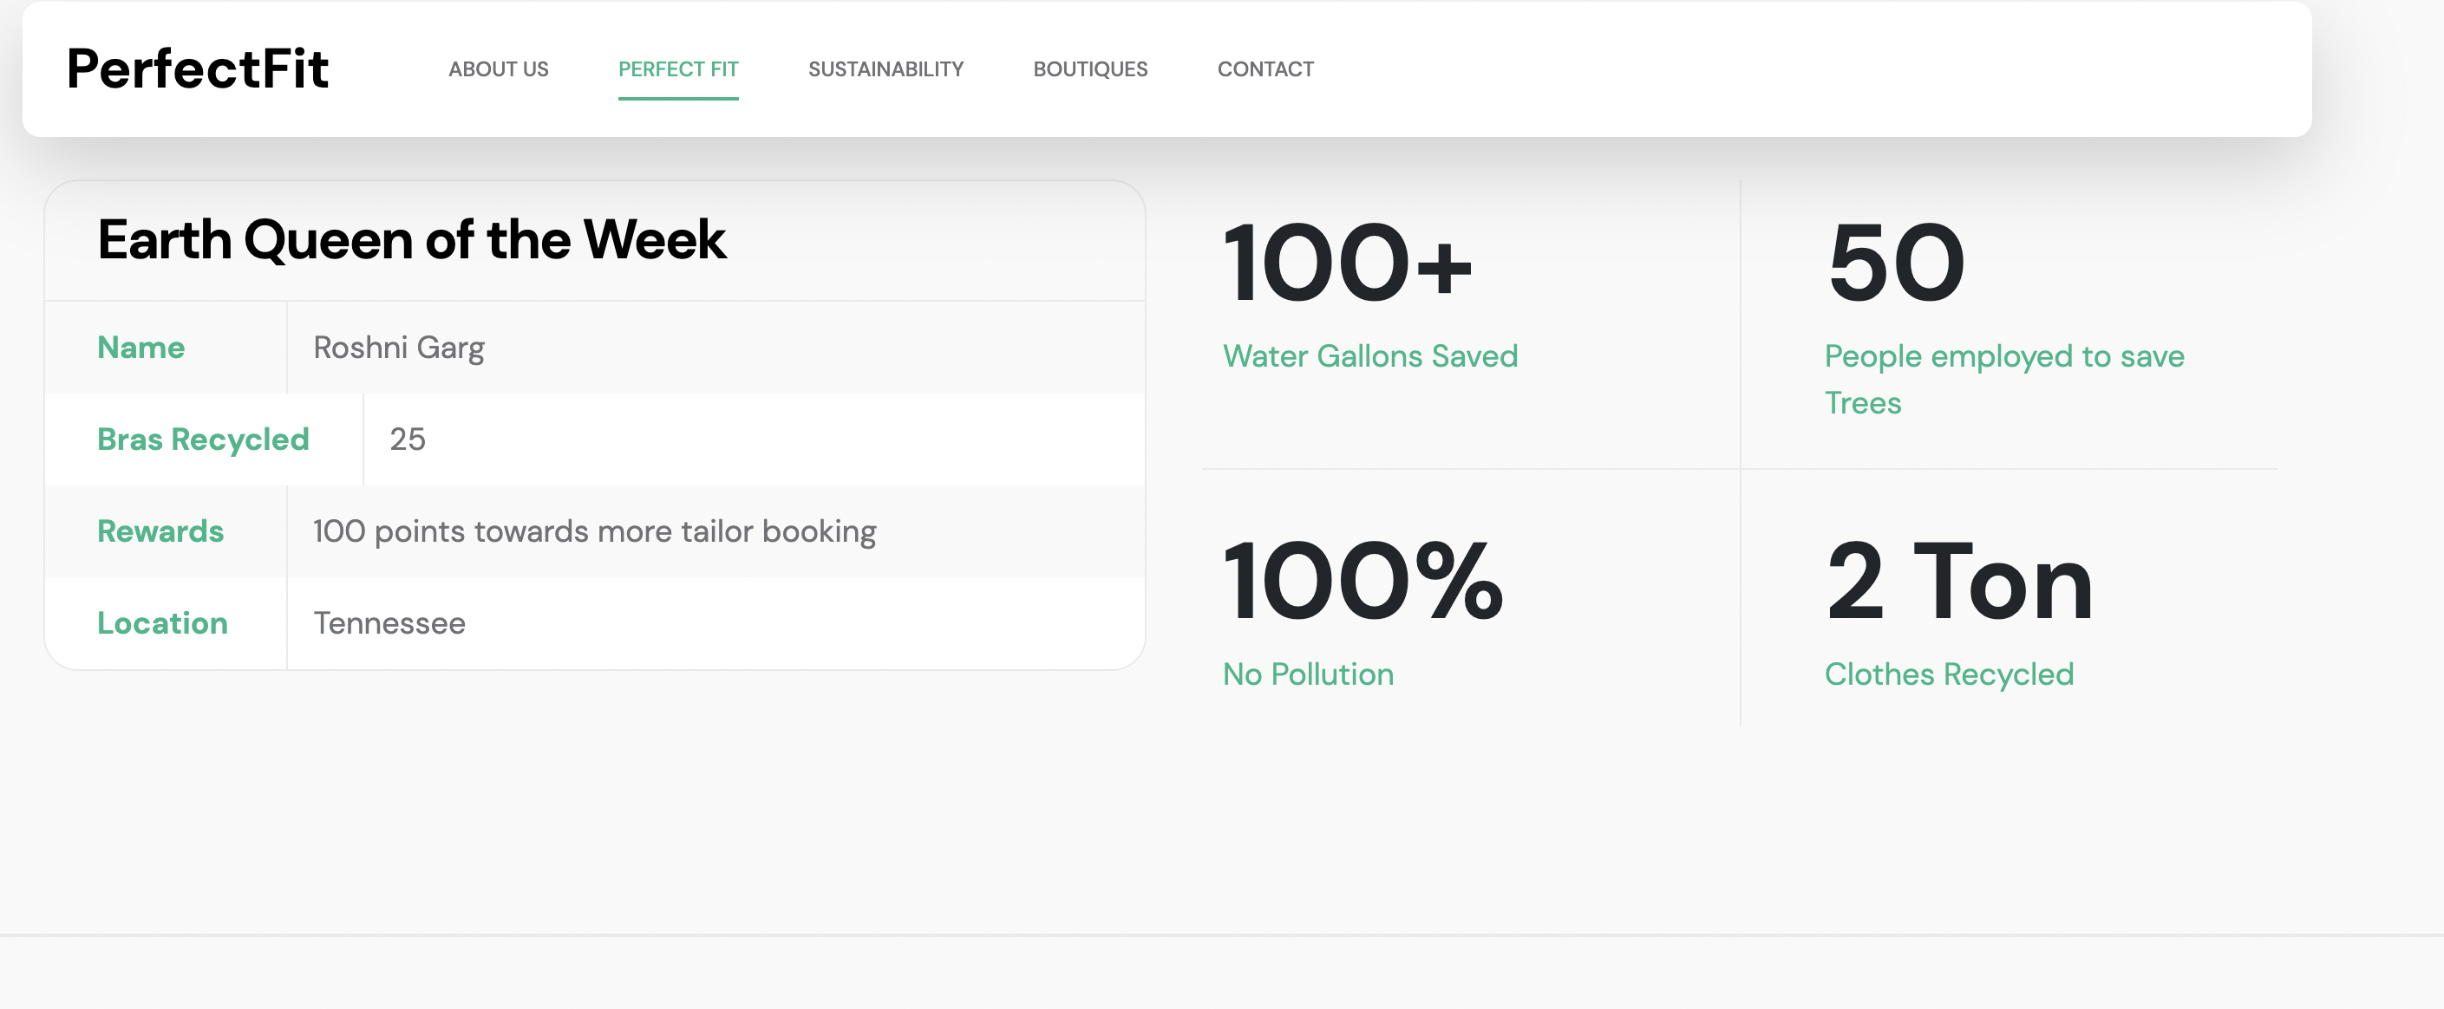Click the Roshni Garg name value
Viewport: 2444px width, 1009px height.
click(x=398, y=348)
